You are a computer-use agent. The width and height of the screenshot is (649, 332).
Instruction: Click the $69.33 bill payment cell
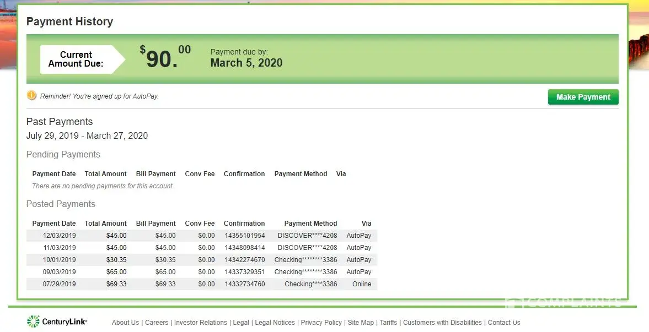click(165, 284)
